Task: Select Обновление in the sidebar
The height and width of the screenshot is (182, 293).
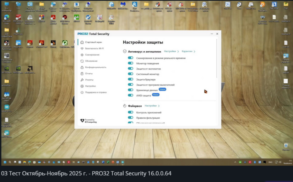Action: (91, 61)
